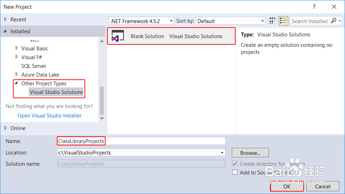The width and height of the screenshot is (345, 194).
Task: Select the Visual F# tree item
Action: click(x=32, y=57)
